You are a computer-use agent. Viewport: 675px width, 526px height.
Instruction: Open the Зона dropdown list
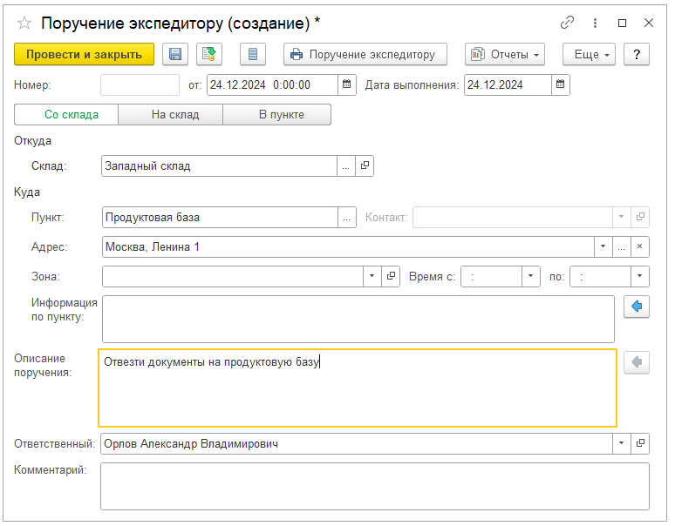(372, 276)
